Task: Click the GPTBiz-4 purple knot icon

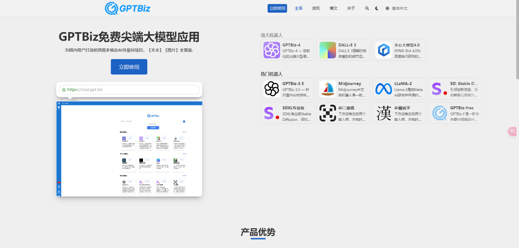Action: (272, 50)
